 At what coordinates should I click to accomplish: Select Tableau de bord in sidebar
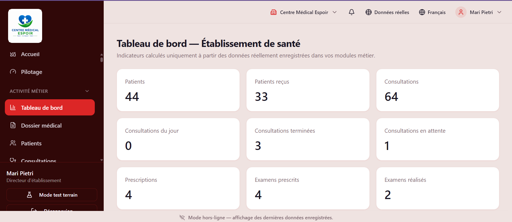(x=50, y=107)
